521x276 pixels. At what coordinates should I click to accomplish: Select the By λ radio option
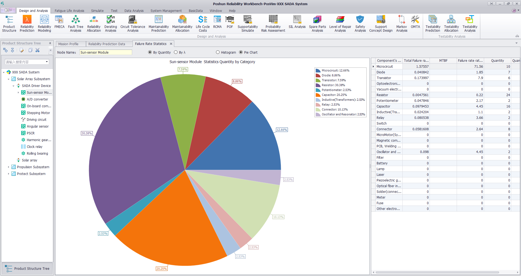click(x=176, y=52)
